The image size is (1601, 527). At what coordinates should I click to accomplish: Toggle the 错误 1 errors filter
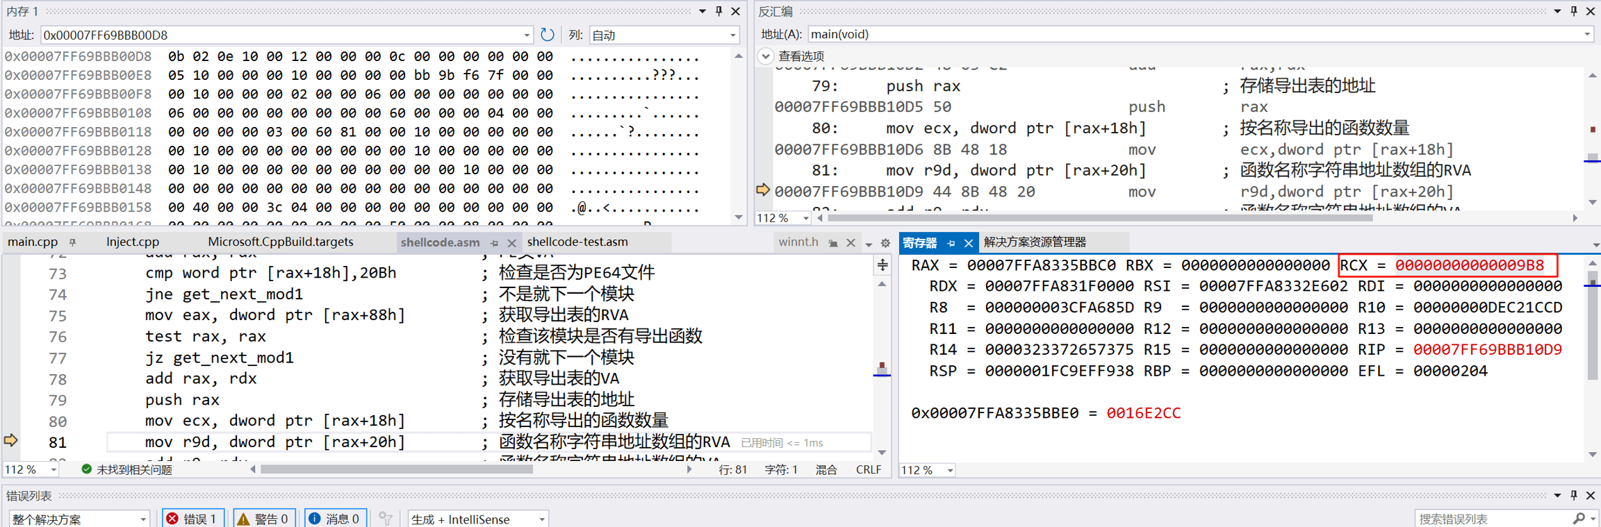pyautogui.click(x=193, y=519)
